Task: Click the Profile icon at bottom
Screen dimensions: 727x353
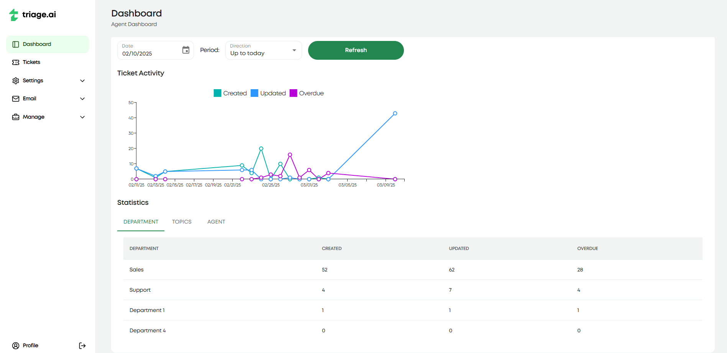Action: pyautogui.click(x=15, y=345)
